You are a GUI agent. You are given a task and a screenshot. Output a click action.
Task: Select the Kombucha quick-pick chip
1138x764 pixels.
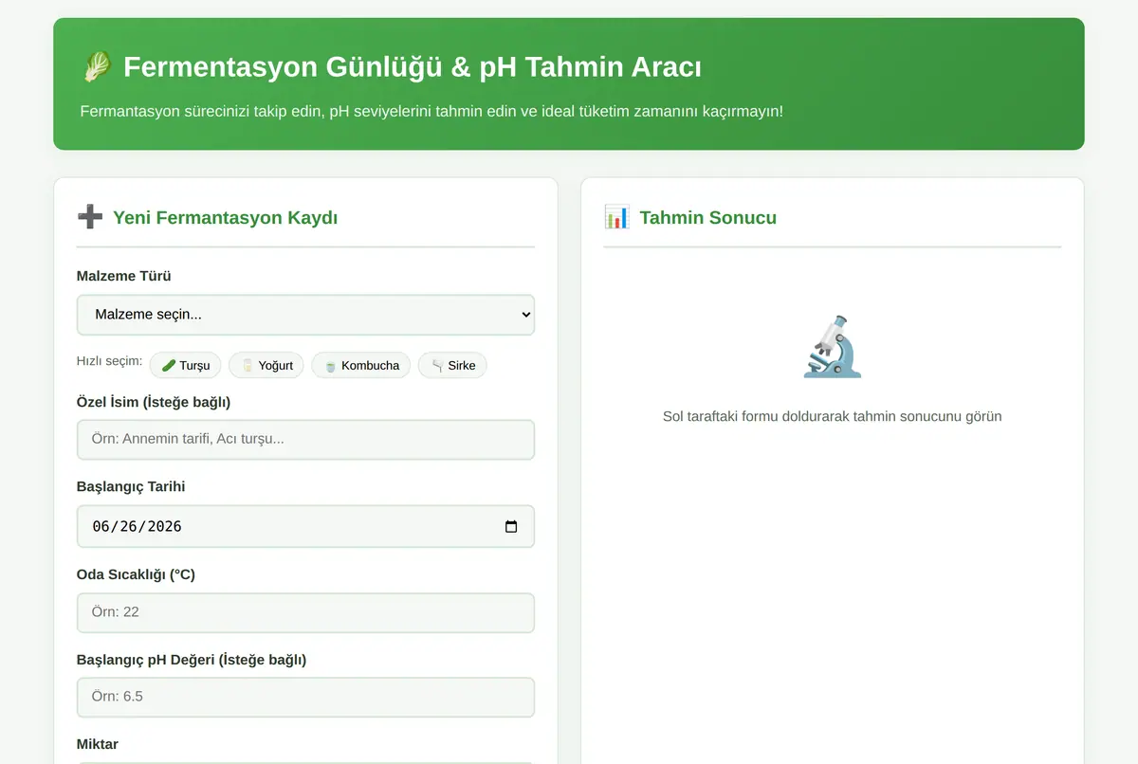[x=360, y=365]
